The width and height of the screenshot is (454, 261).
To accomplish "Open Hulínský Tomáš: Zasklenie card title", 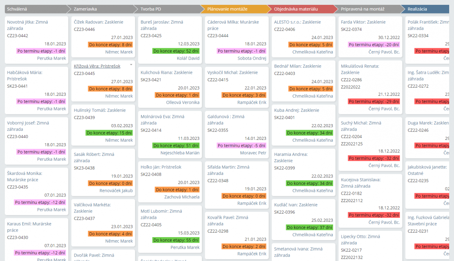I will coord(100,110).
